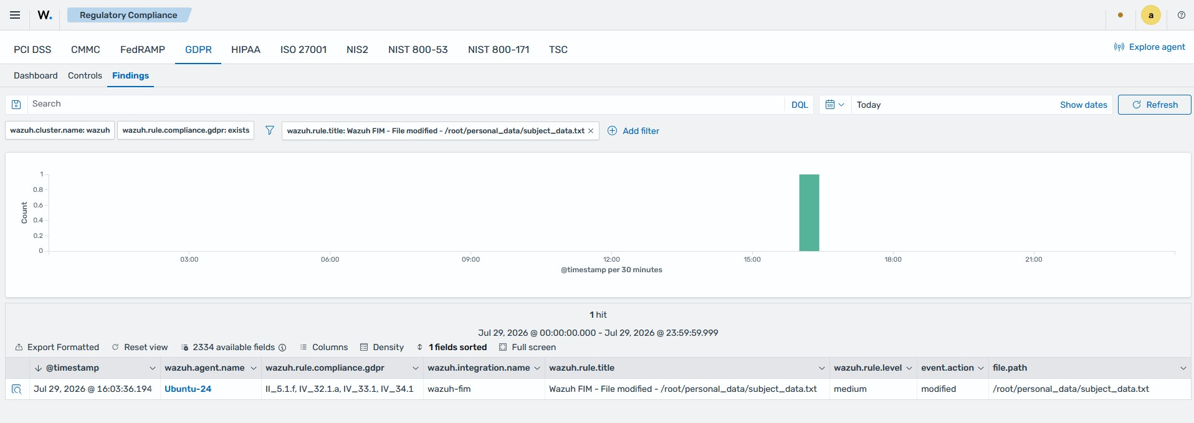Image resolution: width=1194 pixels, height=423 pixels.
Task: Toggle Full screen mode for table
Action: click(x=528, y=347)
